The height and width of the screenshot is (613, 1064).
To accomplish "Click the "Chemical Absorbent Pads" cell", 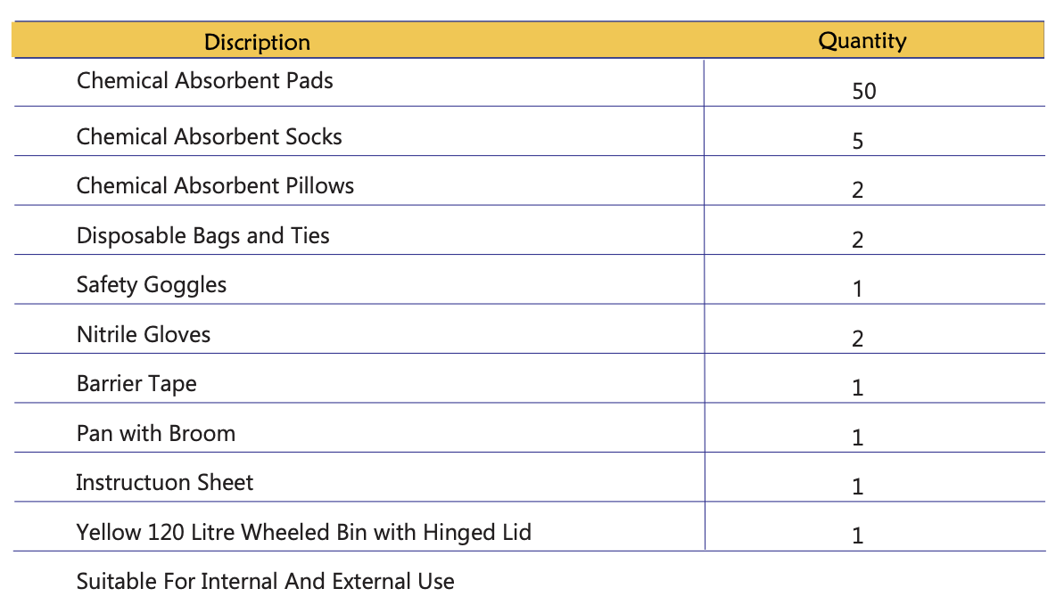I will click(x=205, y=81).
